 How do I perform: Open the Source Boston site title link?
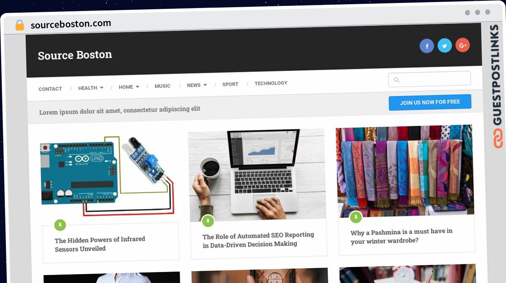click(x=75, y=55)
